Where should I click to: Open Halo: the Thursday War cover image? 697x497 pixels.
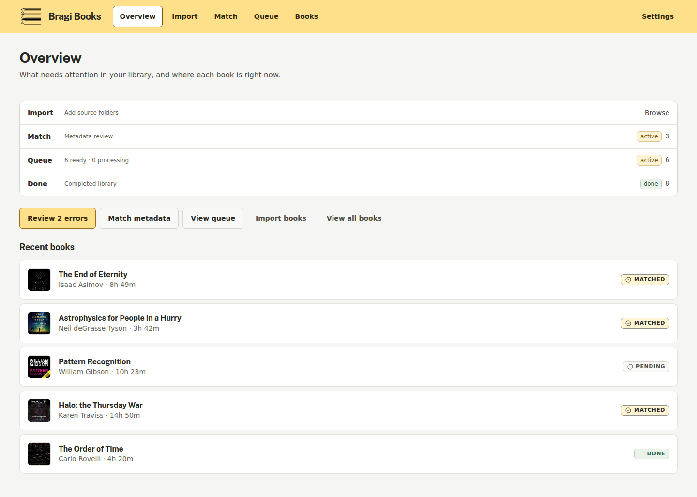[39, 410]
